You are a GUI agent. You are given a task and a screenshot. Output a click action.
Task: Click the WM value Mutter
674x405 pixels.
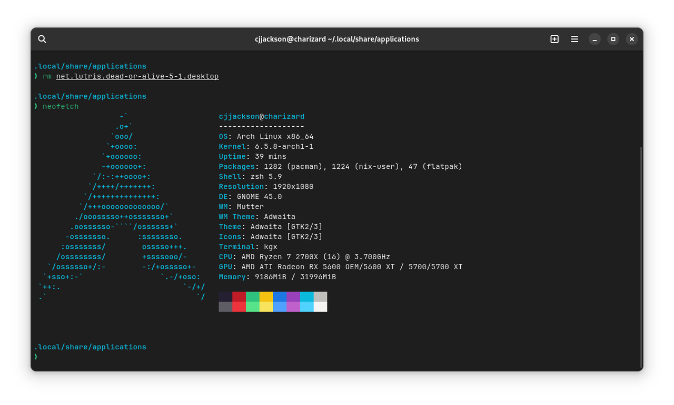[250, 207]
